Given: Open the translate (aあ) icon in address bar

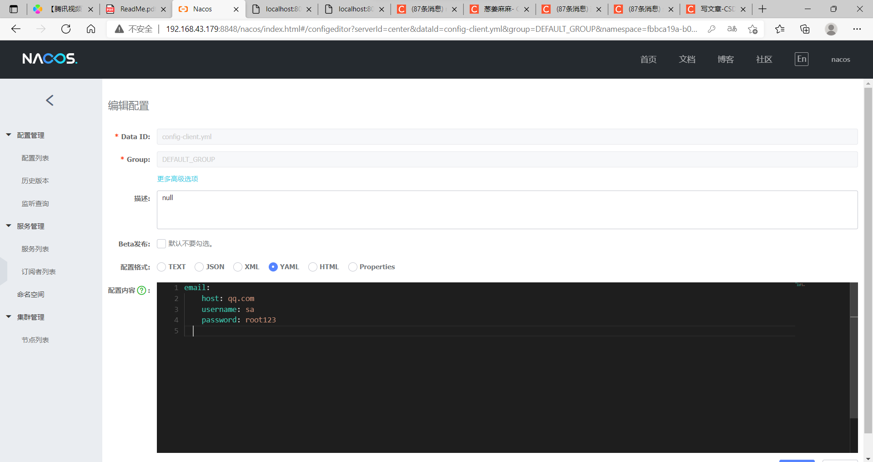Looking at the screenshot, I should click(x=732, y=29).
